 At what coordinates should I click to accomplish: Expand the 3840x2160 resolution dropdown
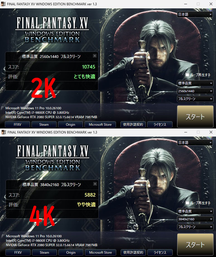195,219
